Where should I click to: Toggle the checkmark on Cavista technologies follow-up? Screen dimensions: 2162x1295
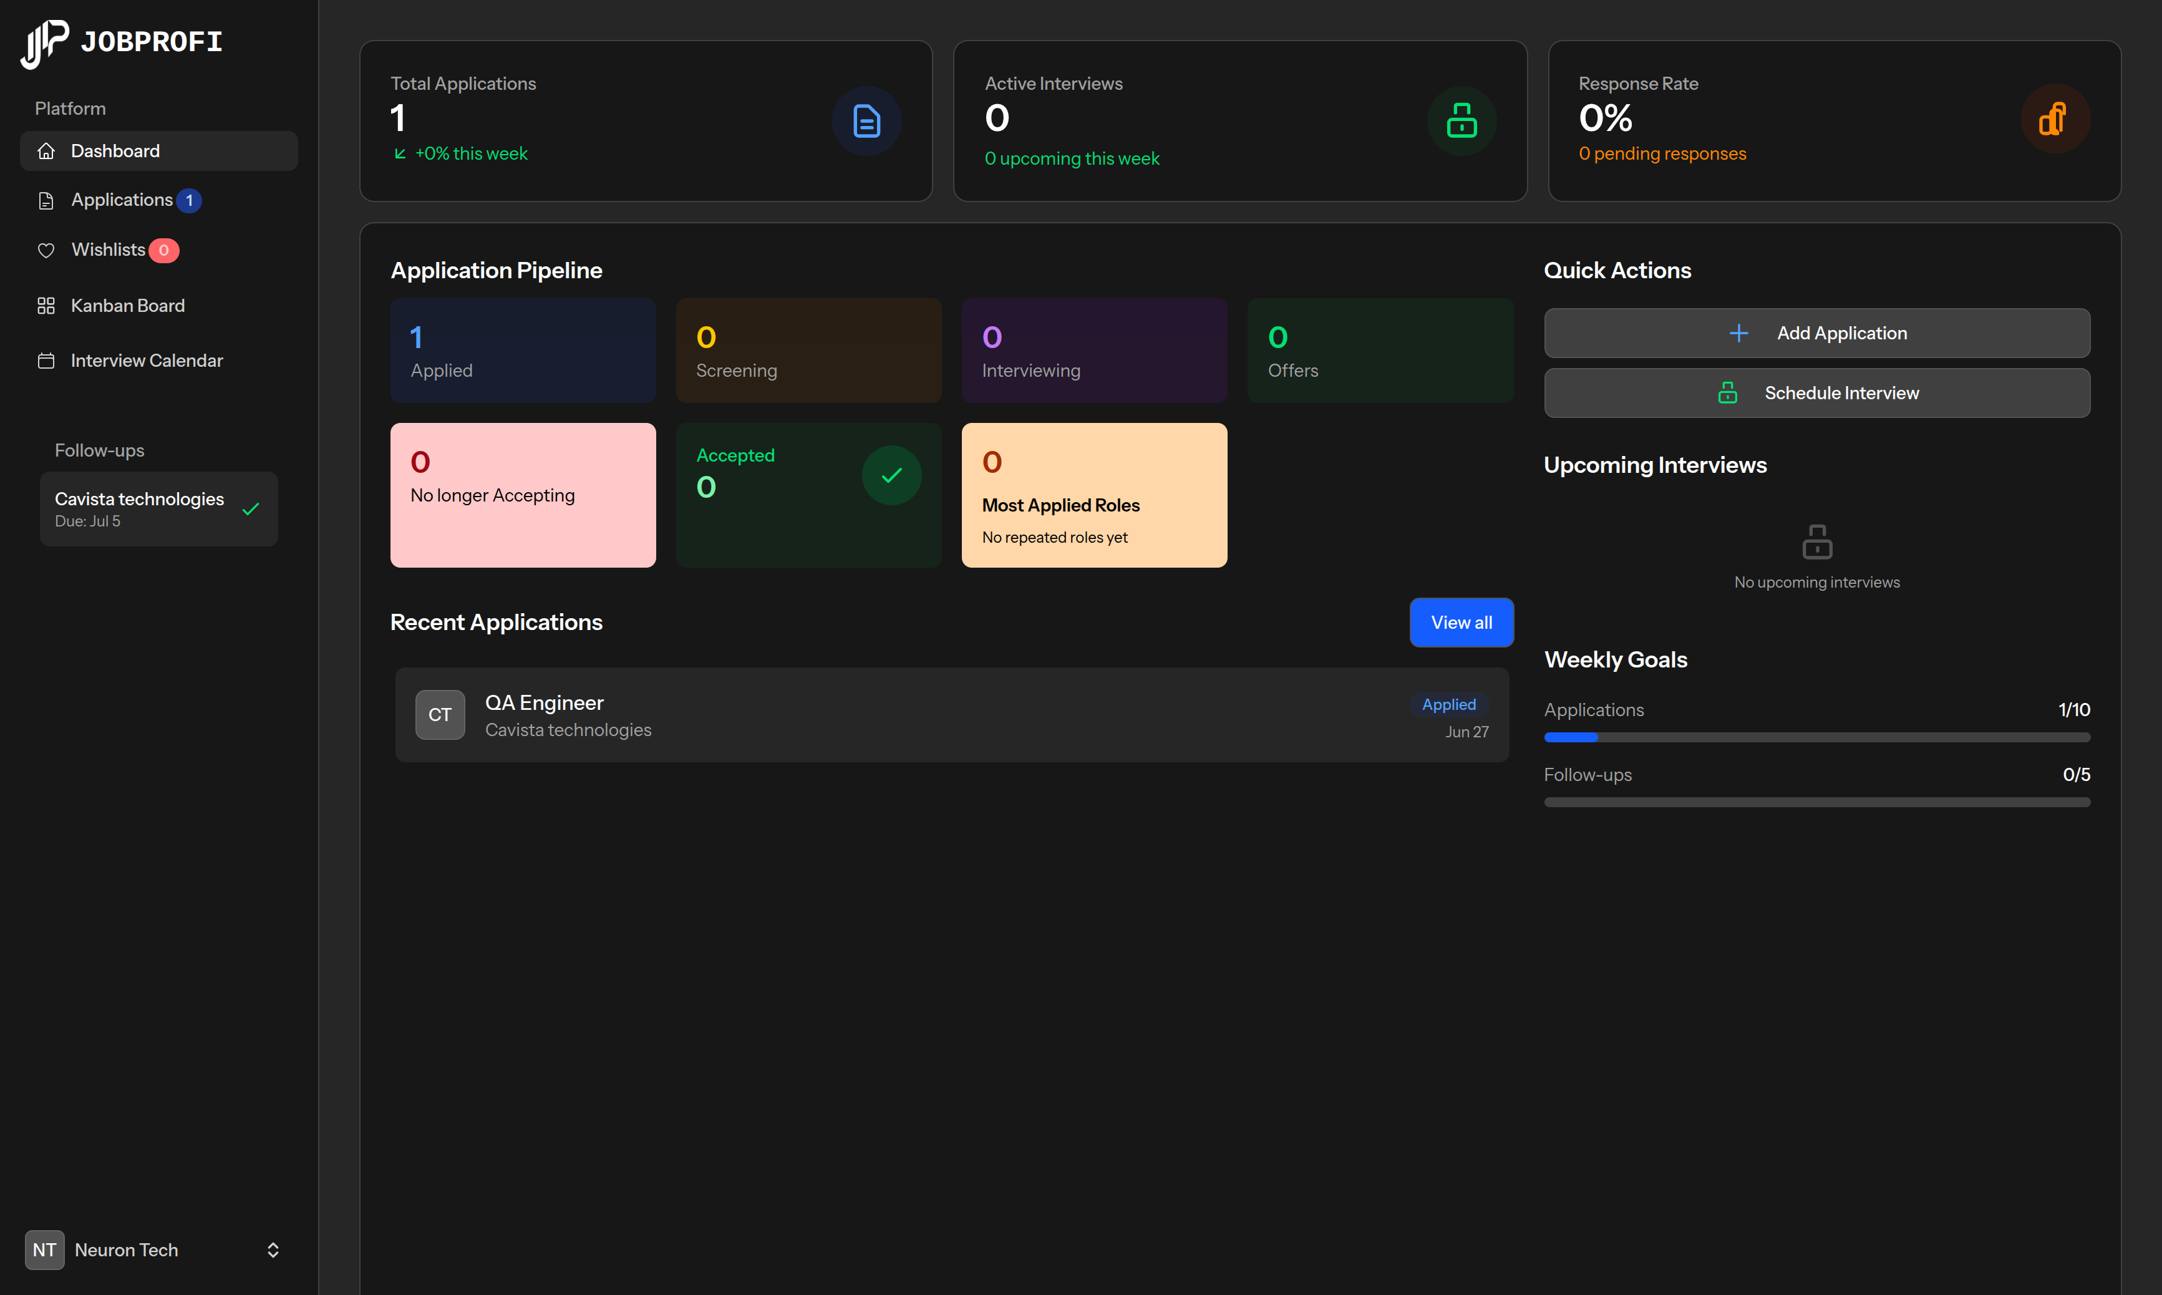click(251, 508)
